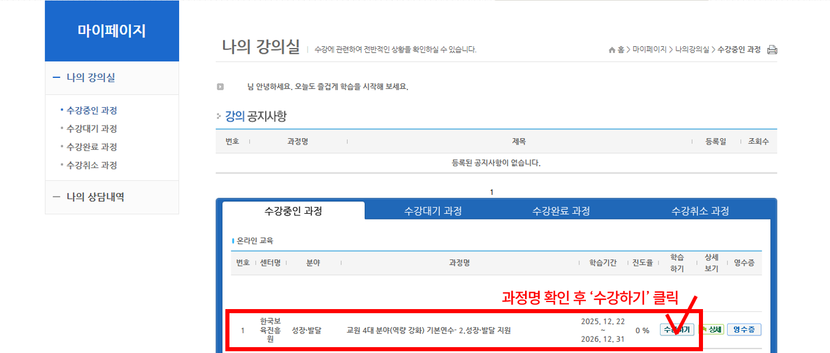The image size is (830, 353).
Task: Open 수강중인 과정 in the left sidebar
Action: pyautogui.click(x=92, y=110)
